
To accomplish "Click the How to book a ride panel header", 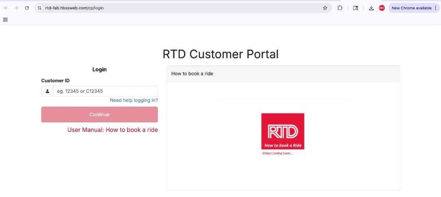I will (283, 74).
